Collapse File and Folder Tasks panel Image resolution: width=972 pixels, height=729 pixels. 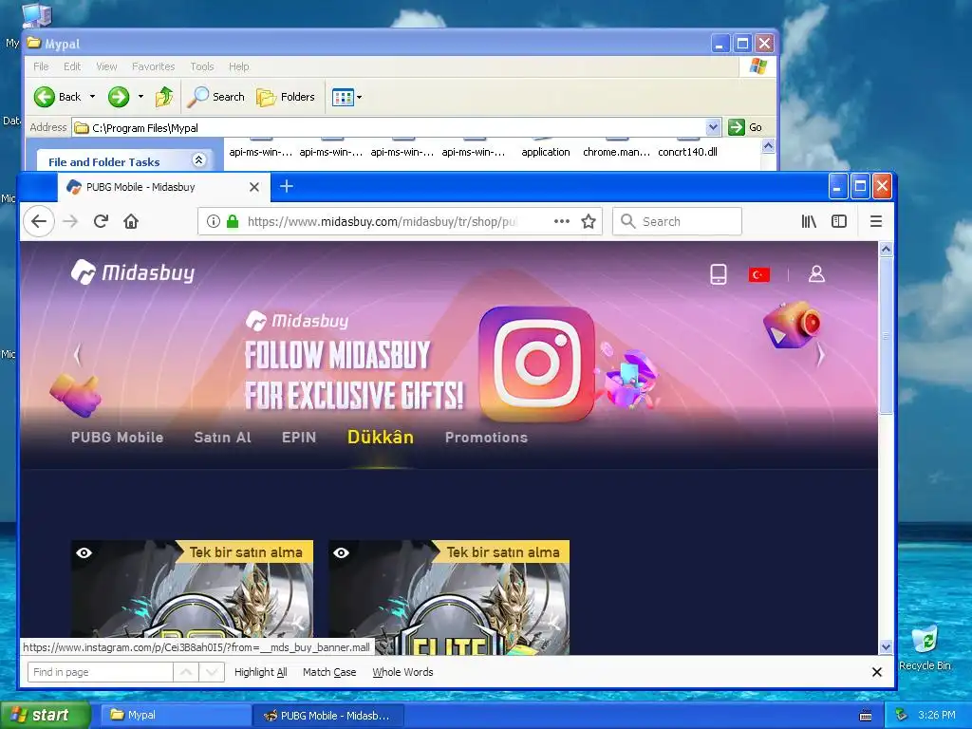[198, 159]
